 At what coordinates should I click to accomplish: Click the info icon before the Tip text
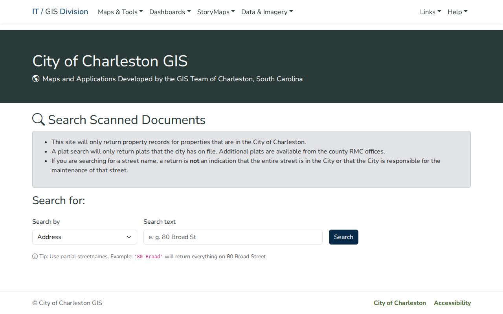35,256
